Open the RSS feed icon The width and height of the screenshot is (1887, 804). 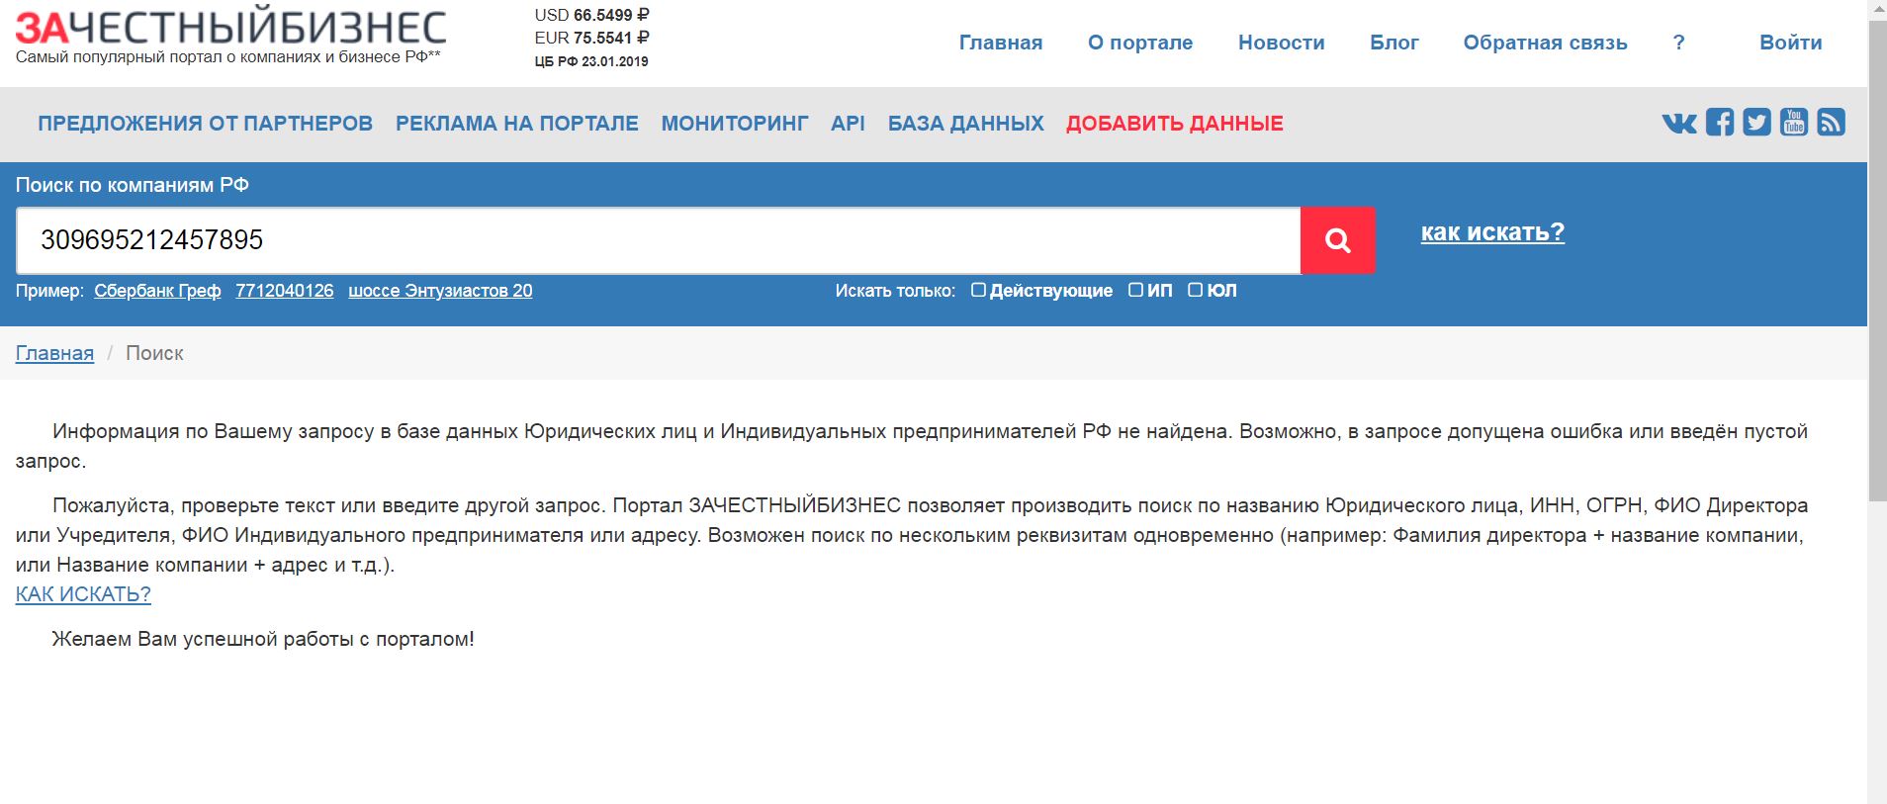(x=1831, y=123)
